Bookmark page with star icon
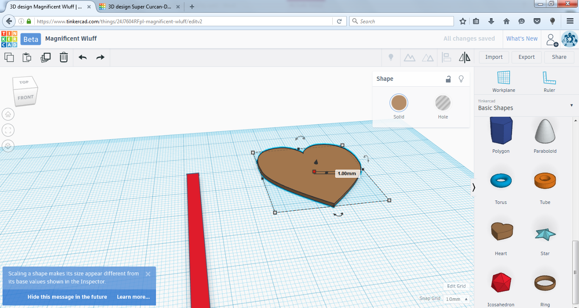This screenshot has height=308, width=579. [463, 21]
